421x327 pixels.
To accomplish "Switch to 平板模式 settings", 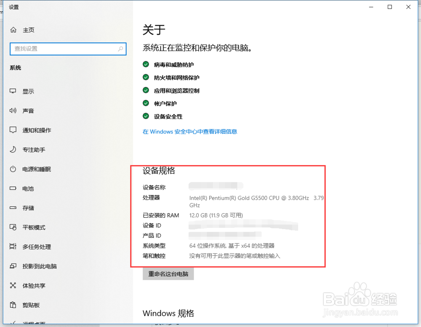I will pos(34,227).
